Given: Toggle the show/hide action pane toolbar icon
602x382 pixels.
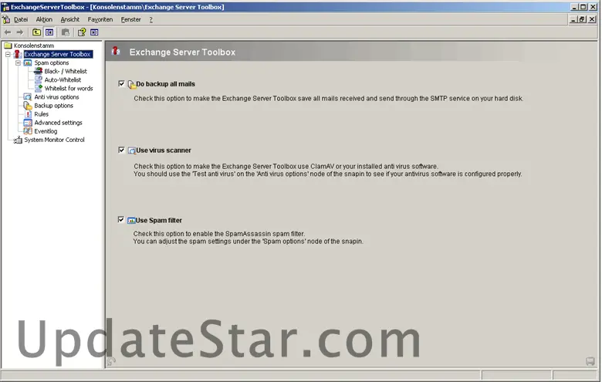Looking at the screenshot, I should click(x=94, y=32).
